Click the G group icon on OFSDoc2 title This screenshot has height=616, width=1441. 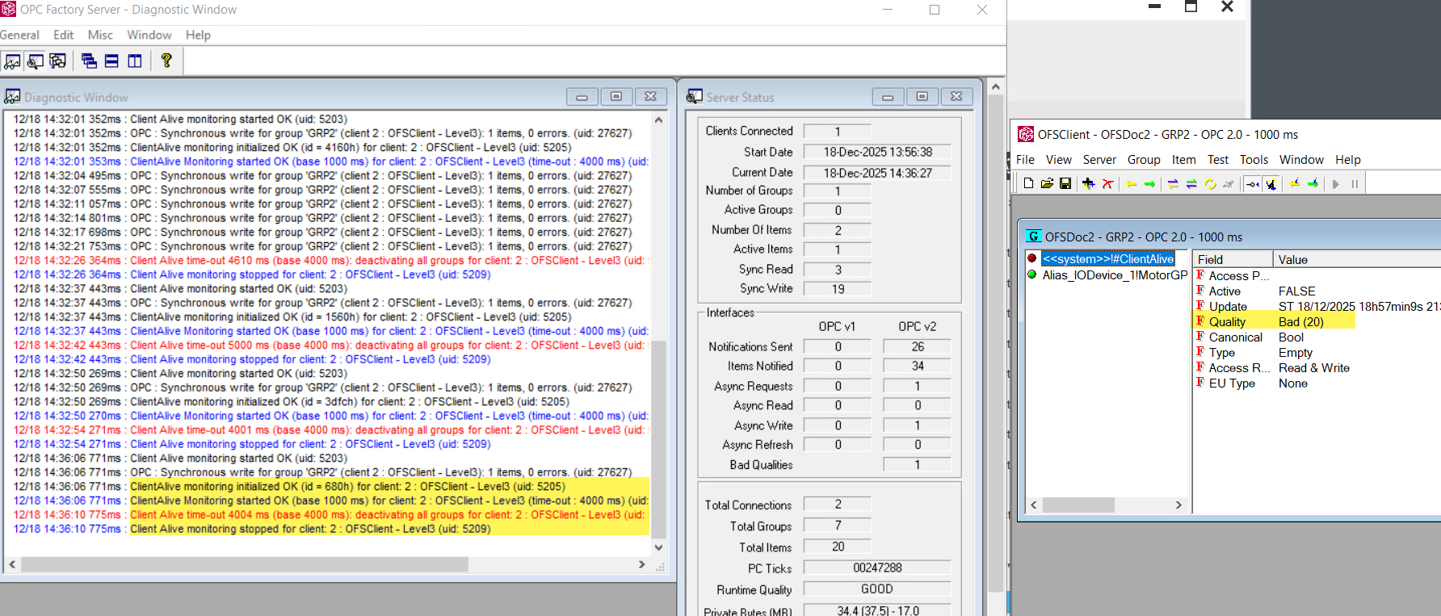pyautogui.click(x=1034, y=237)
